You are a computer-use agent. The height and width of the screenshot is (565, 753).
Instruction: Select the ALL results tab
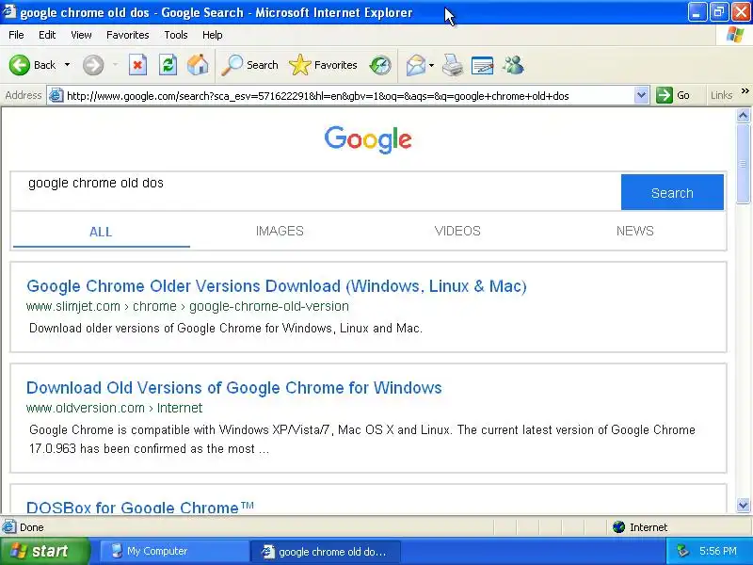(x=101, y=232)
